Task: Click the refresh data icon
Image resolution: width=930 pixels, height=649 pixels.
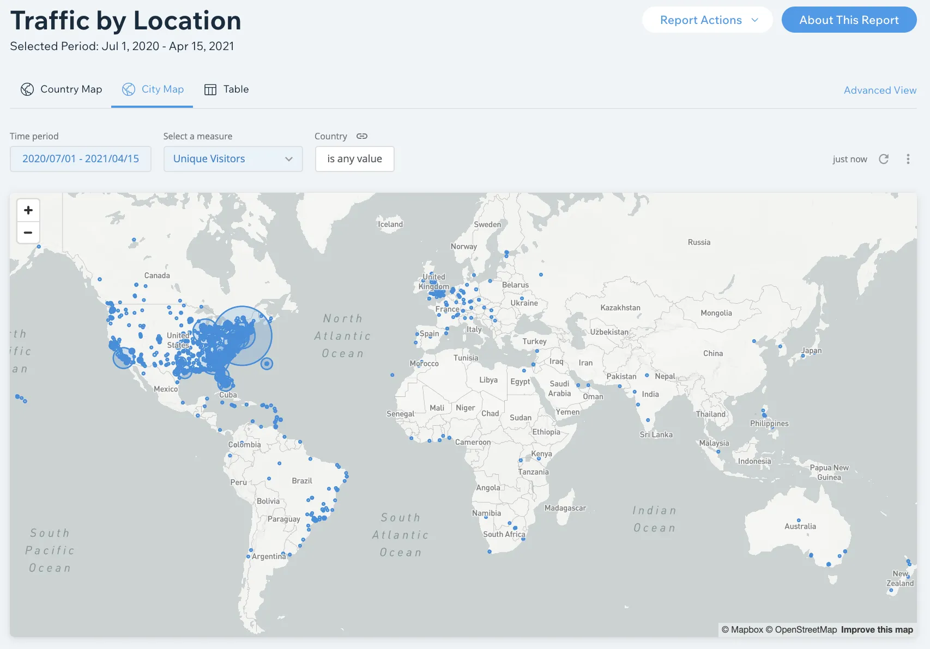Action: [x=884, y=159]
